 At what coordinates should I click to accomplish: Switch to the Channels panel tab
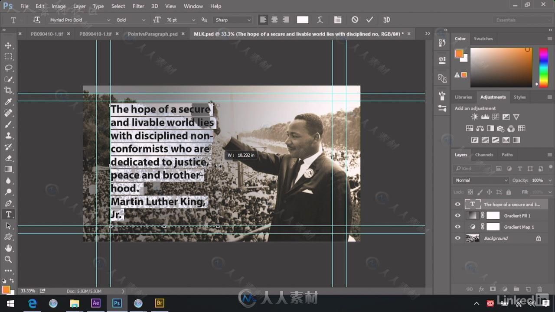(x=484, y=155)
